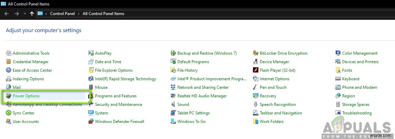Open the Troubleshooting link
This screenshot has width=395, height=139.
(357, 113)
